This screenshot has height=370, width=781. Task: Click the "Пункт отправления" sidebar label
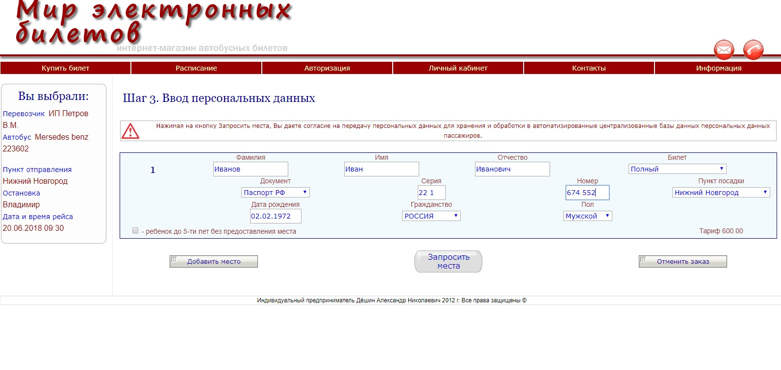click(37, 170)
